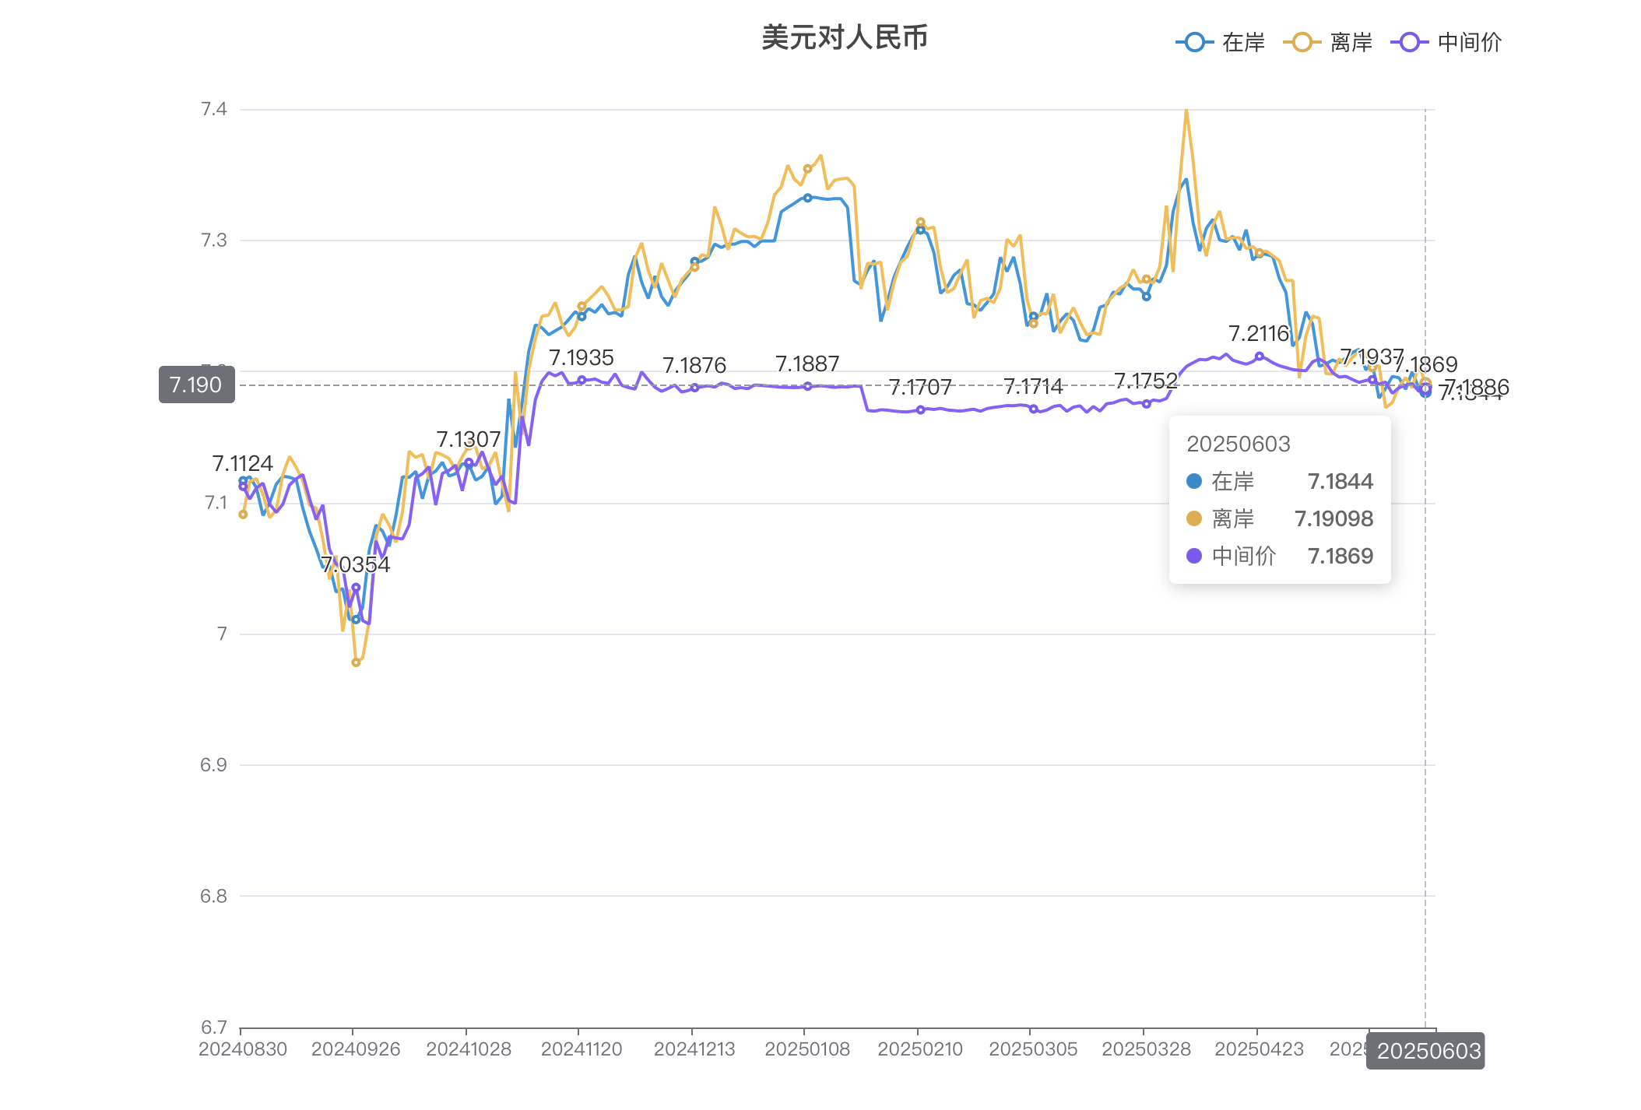Click the purple dot in tooltip 中间价 row
Screen dimensions: 1641x1110
tap(1193, 556)
